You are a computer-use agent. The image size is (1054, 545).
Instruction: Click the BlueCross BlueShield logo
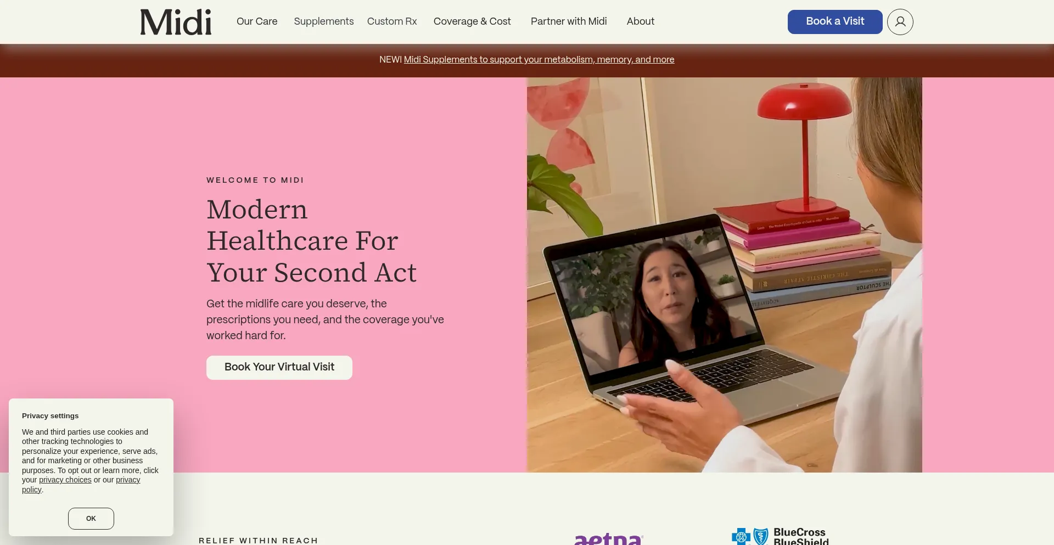[780, 536]
